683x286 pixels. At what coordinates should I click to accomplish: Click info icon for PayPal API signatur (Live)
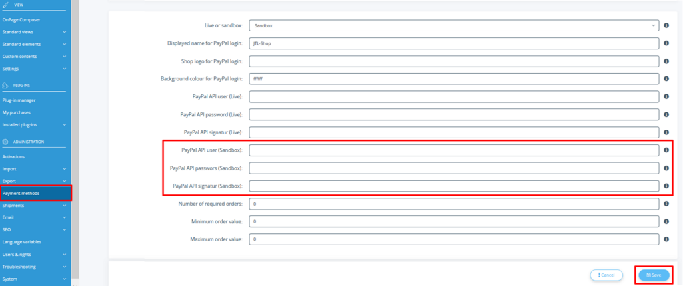(666, 132)
